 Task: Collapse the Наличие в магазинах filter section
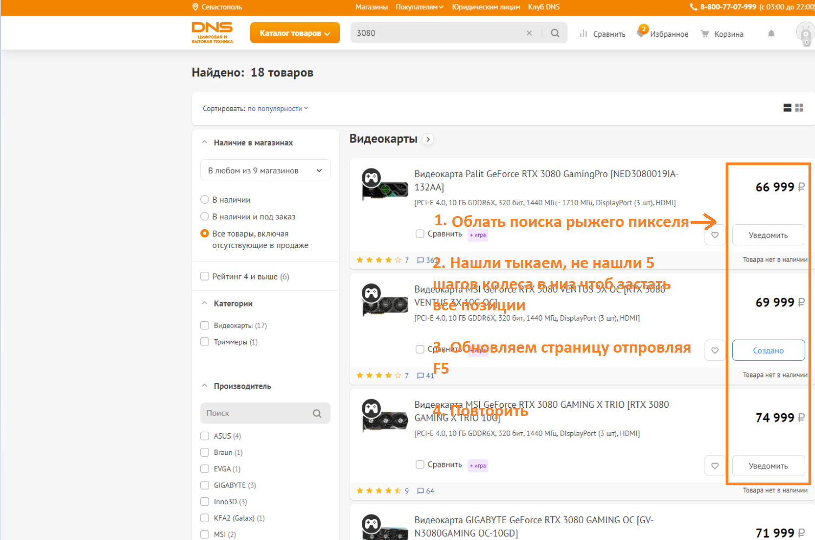(x=204, y=142)
